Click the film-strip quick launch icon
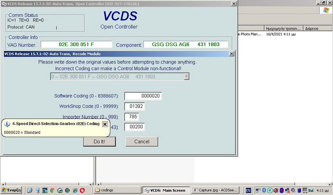The width and height of the screenshot is (333, 195). click(x=45, y=190)
